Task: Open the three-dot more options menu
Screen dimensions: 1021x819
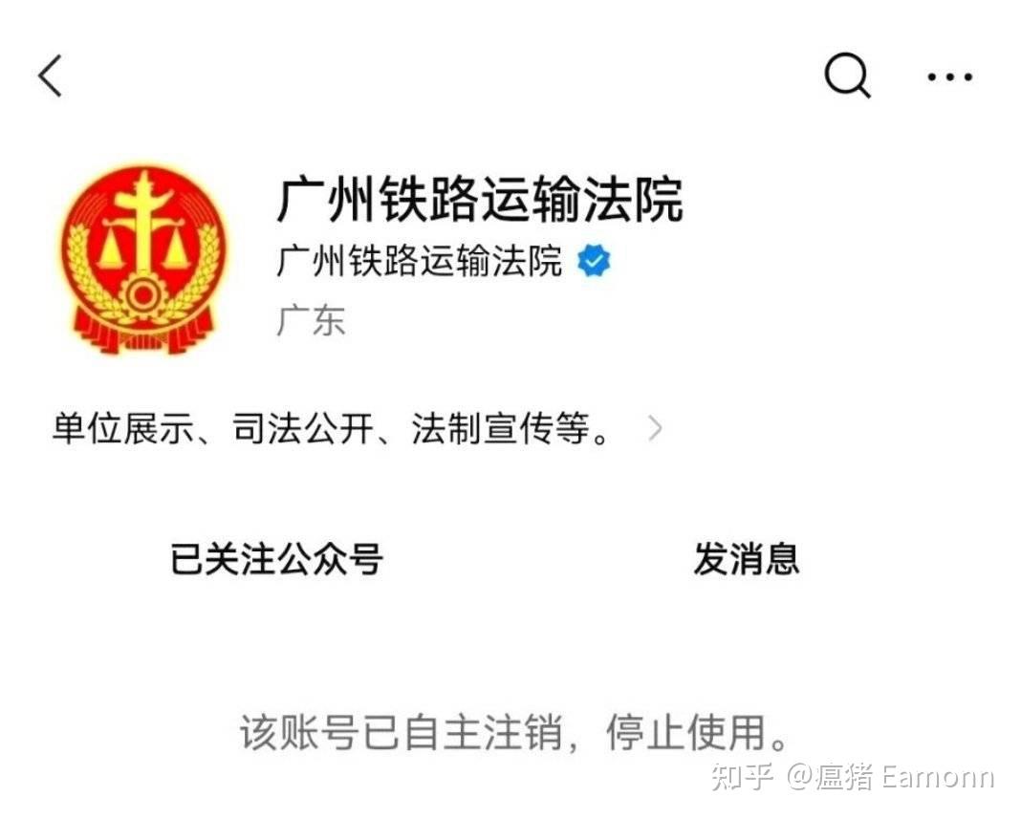Action: tap(950, 76)
